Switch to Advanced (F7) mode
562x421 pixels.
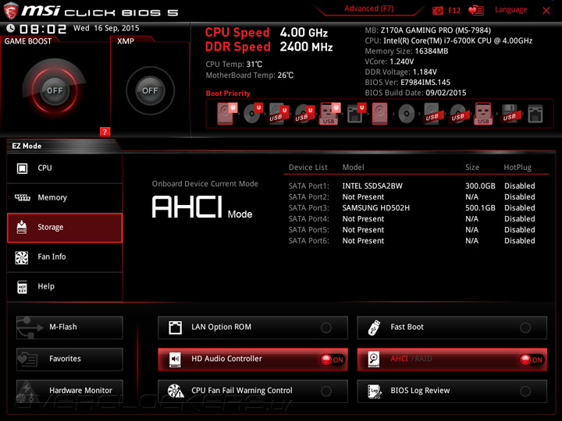click(368, 9)
